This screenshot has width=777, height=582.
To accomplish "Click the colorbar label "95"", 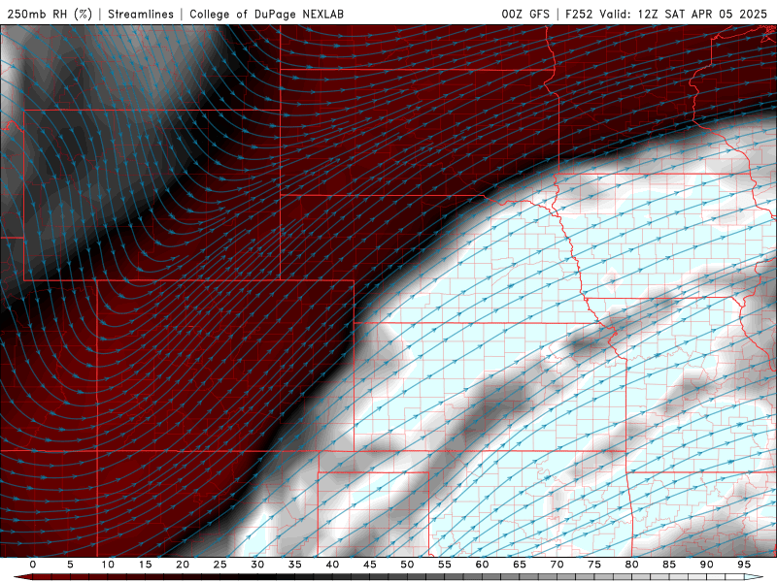I will pos(744,565).
